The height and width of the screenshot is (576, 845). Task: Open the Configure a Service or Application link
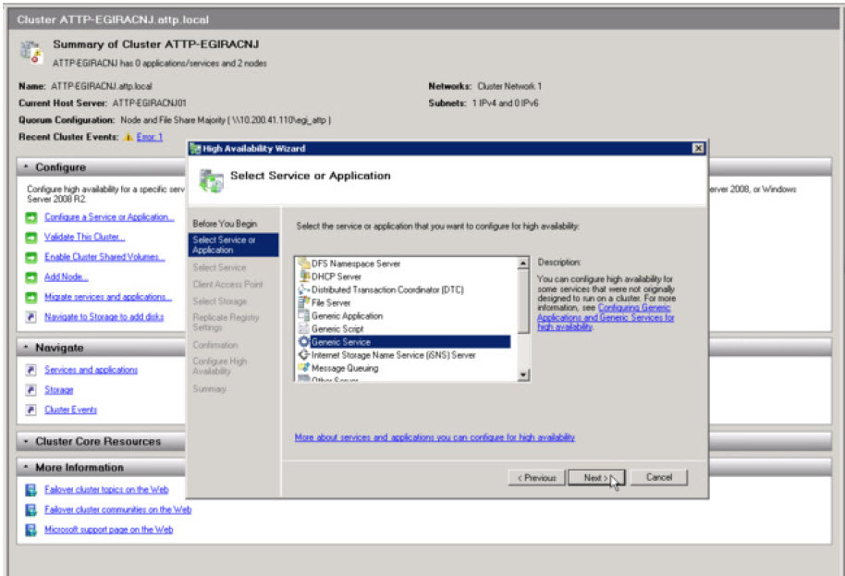(x=109, y=217)
